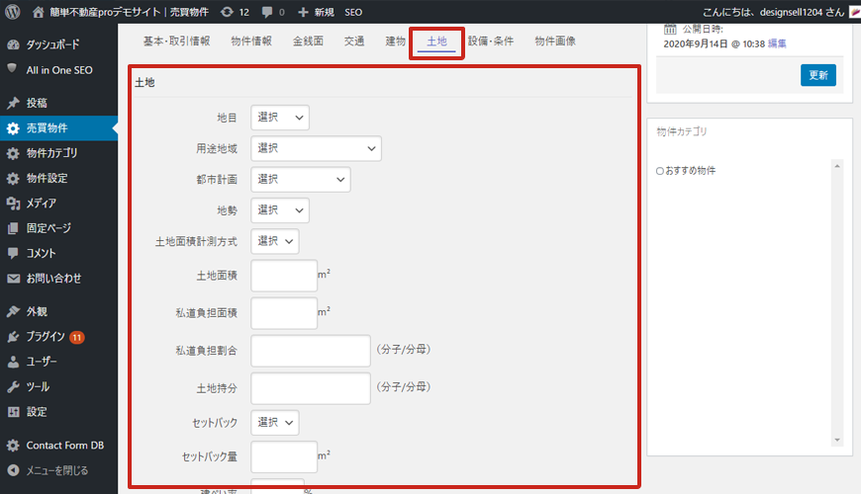Open Media library icon in sidebar
The width and height of the screenshot is (861, 494).
tap(13, 203)
